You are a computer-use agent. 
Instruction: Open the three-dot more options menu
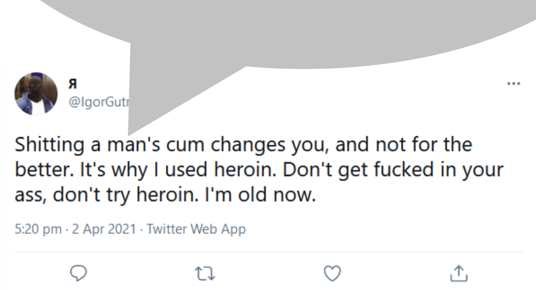pos(514,84)
